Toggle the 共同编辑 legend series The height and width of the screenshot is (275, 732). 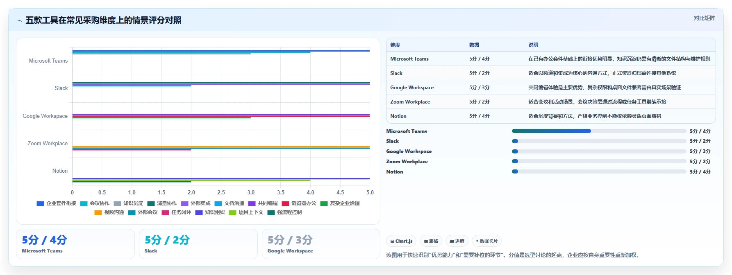263,203
